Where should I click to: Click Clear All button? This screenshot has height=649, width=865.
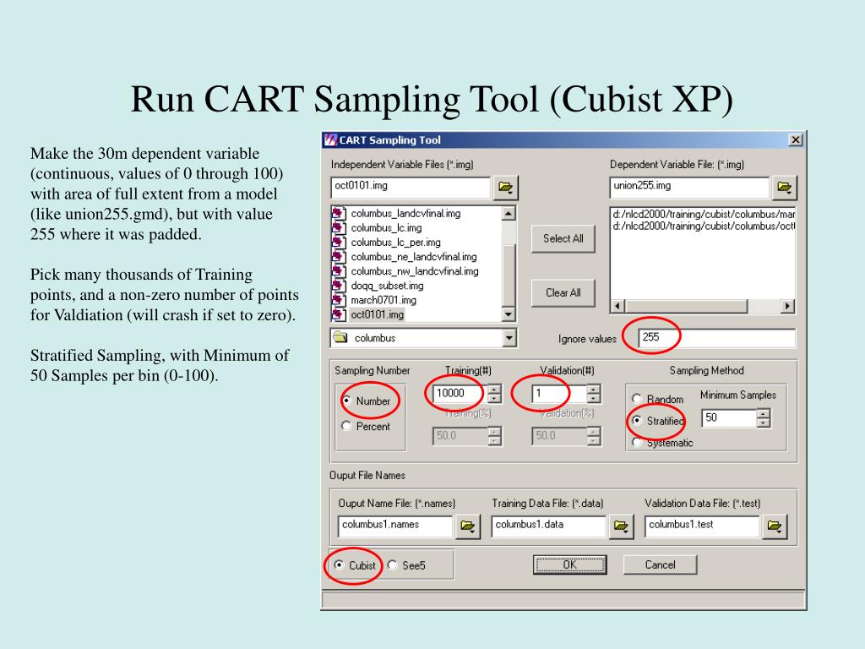[563, 293]
